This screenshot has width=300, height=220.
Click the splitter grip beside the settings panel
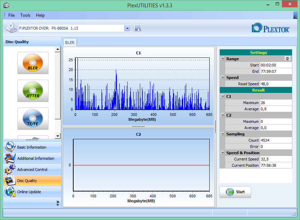point(216,127)
